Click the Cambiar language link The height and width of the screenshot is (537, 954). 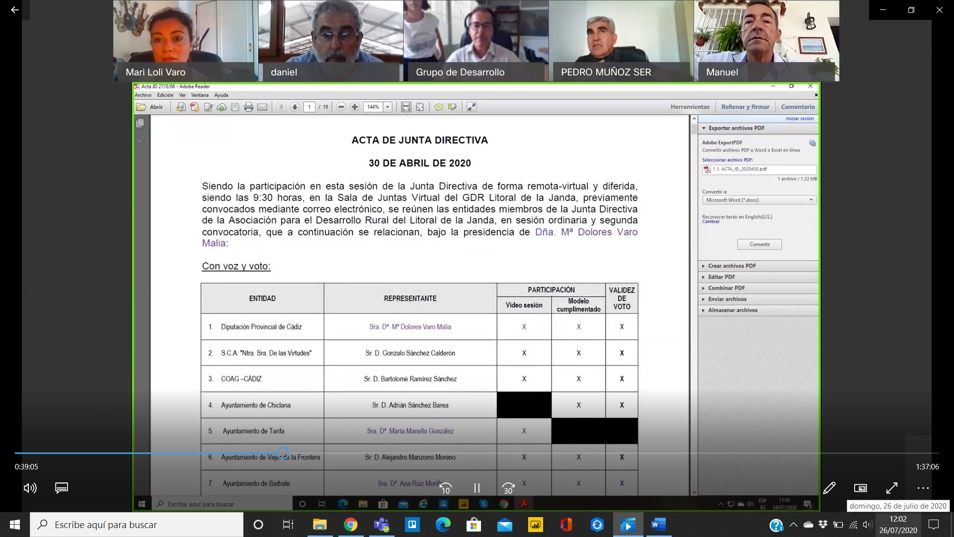(x=711, y=222)
